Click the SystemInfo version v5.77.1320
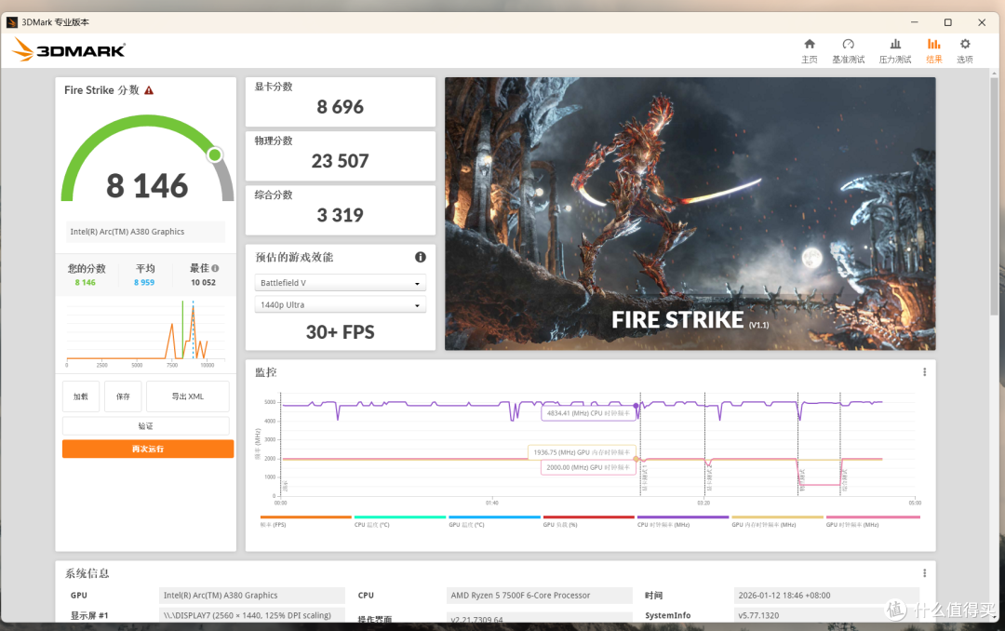 pos(826,615)
